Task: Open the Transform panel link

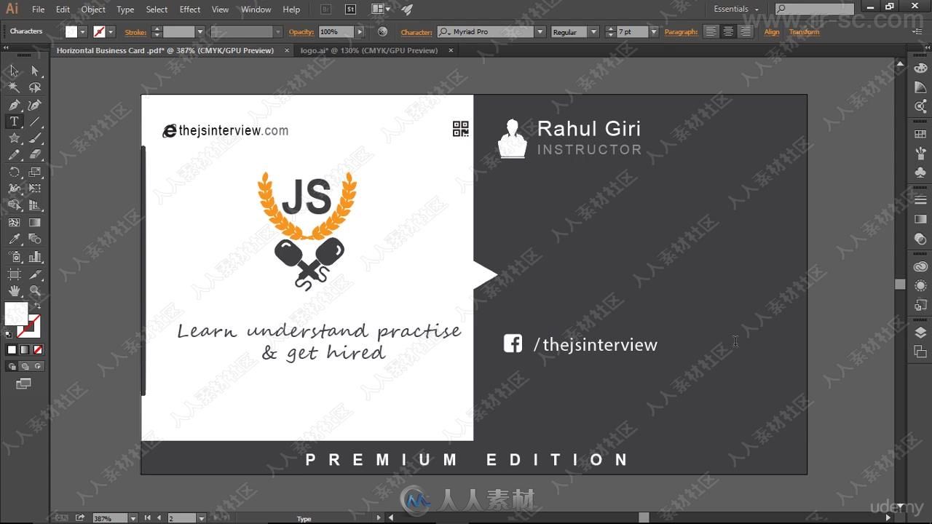Action: [804, 32]
